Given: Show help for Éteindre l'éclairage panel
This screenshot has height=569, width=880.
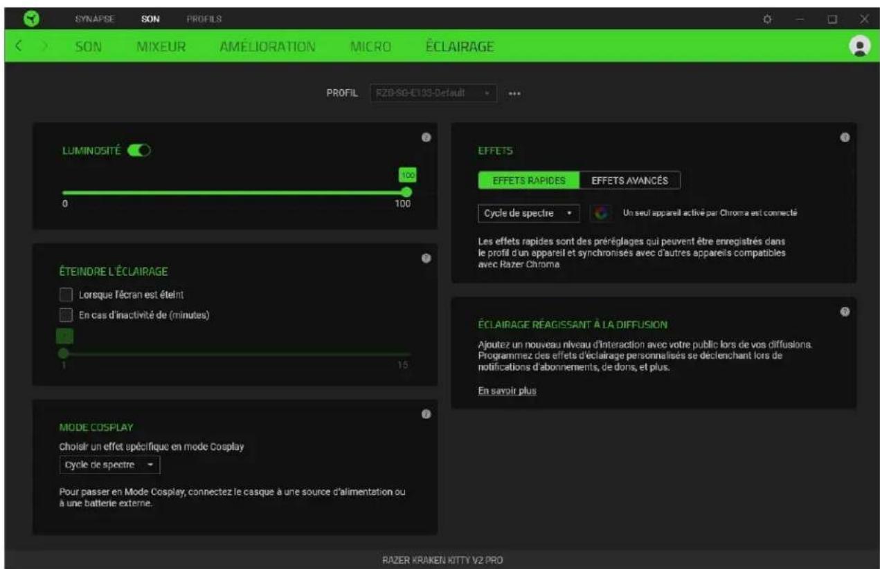Looking at the screenshot, I should pos(426,258).
